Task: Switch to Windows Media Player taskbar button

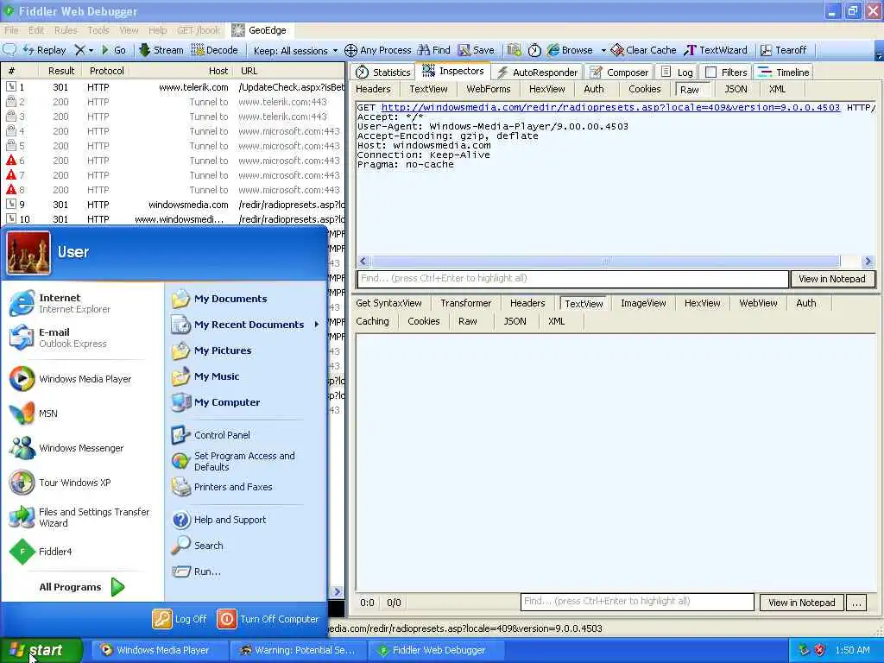Action: 160,650
